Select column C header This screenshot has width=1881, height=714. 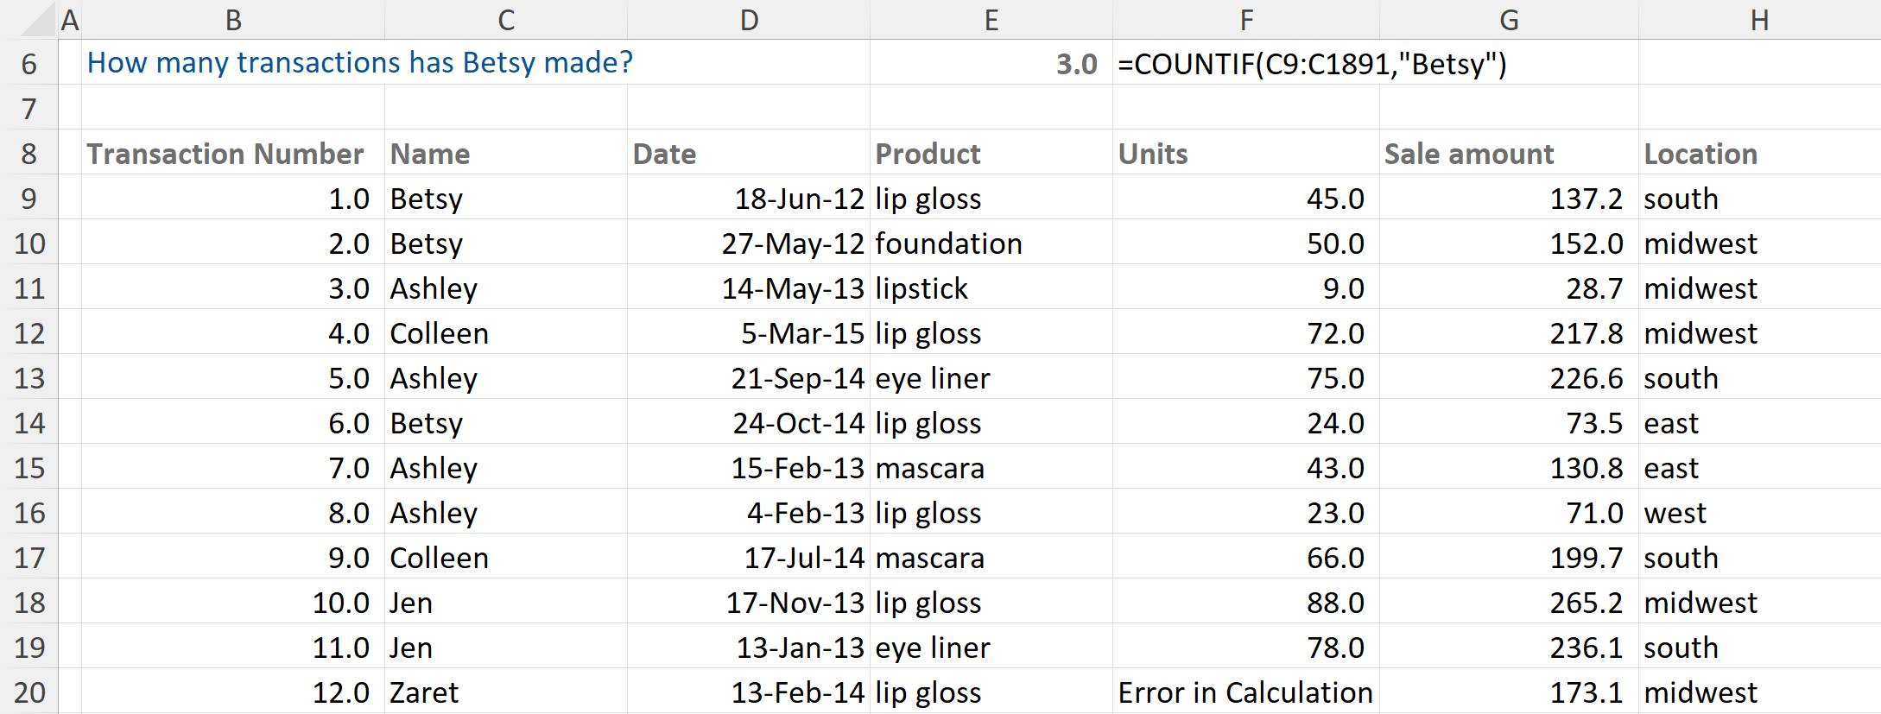506,20
